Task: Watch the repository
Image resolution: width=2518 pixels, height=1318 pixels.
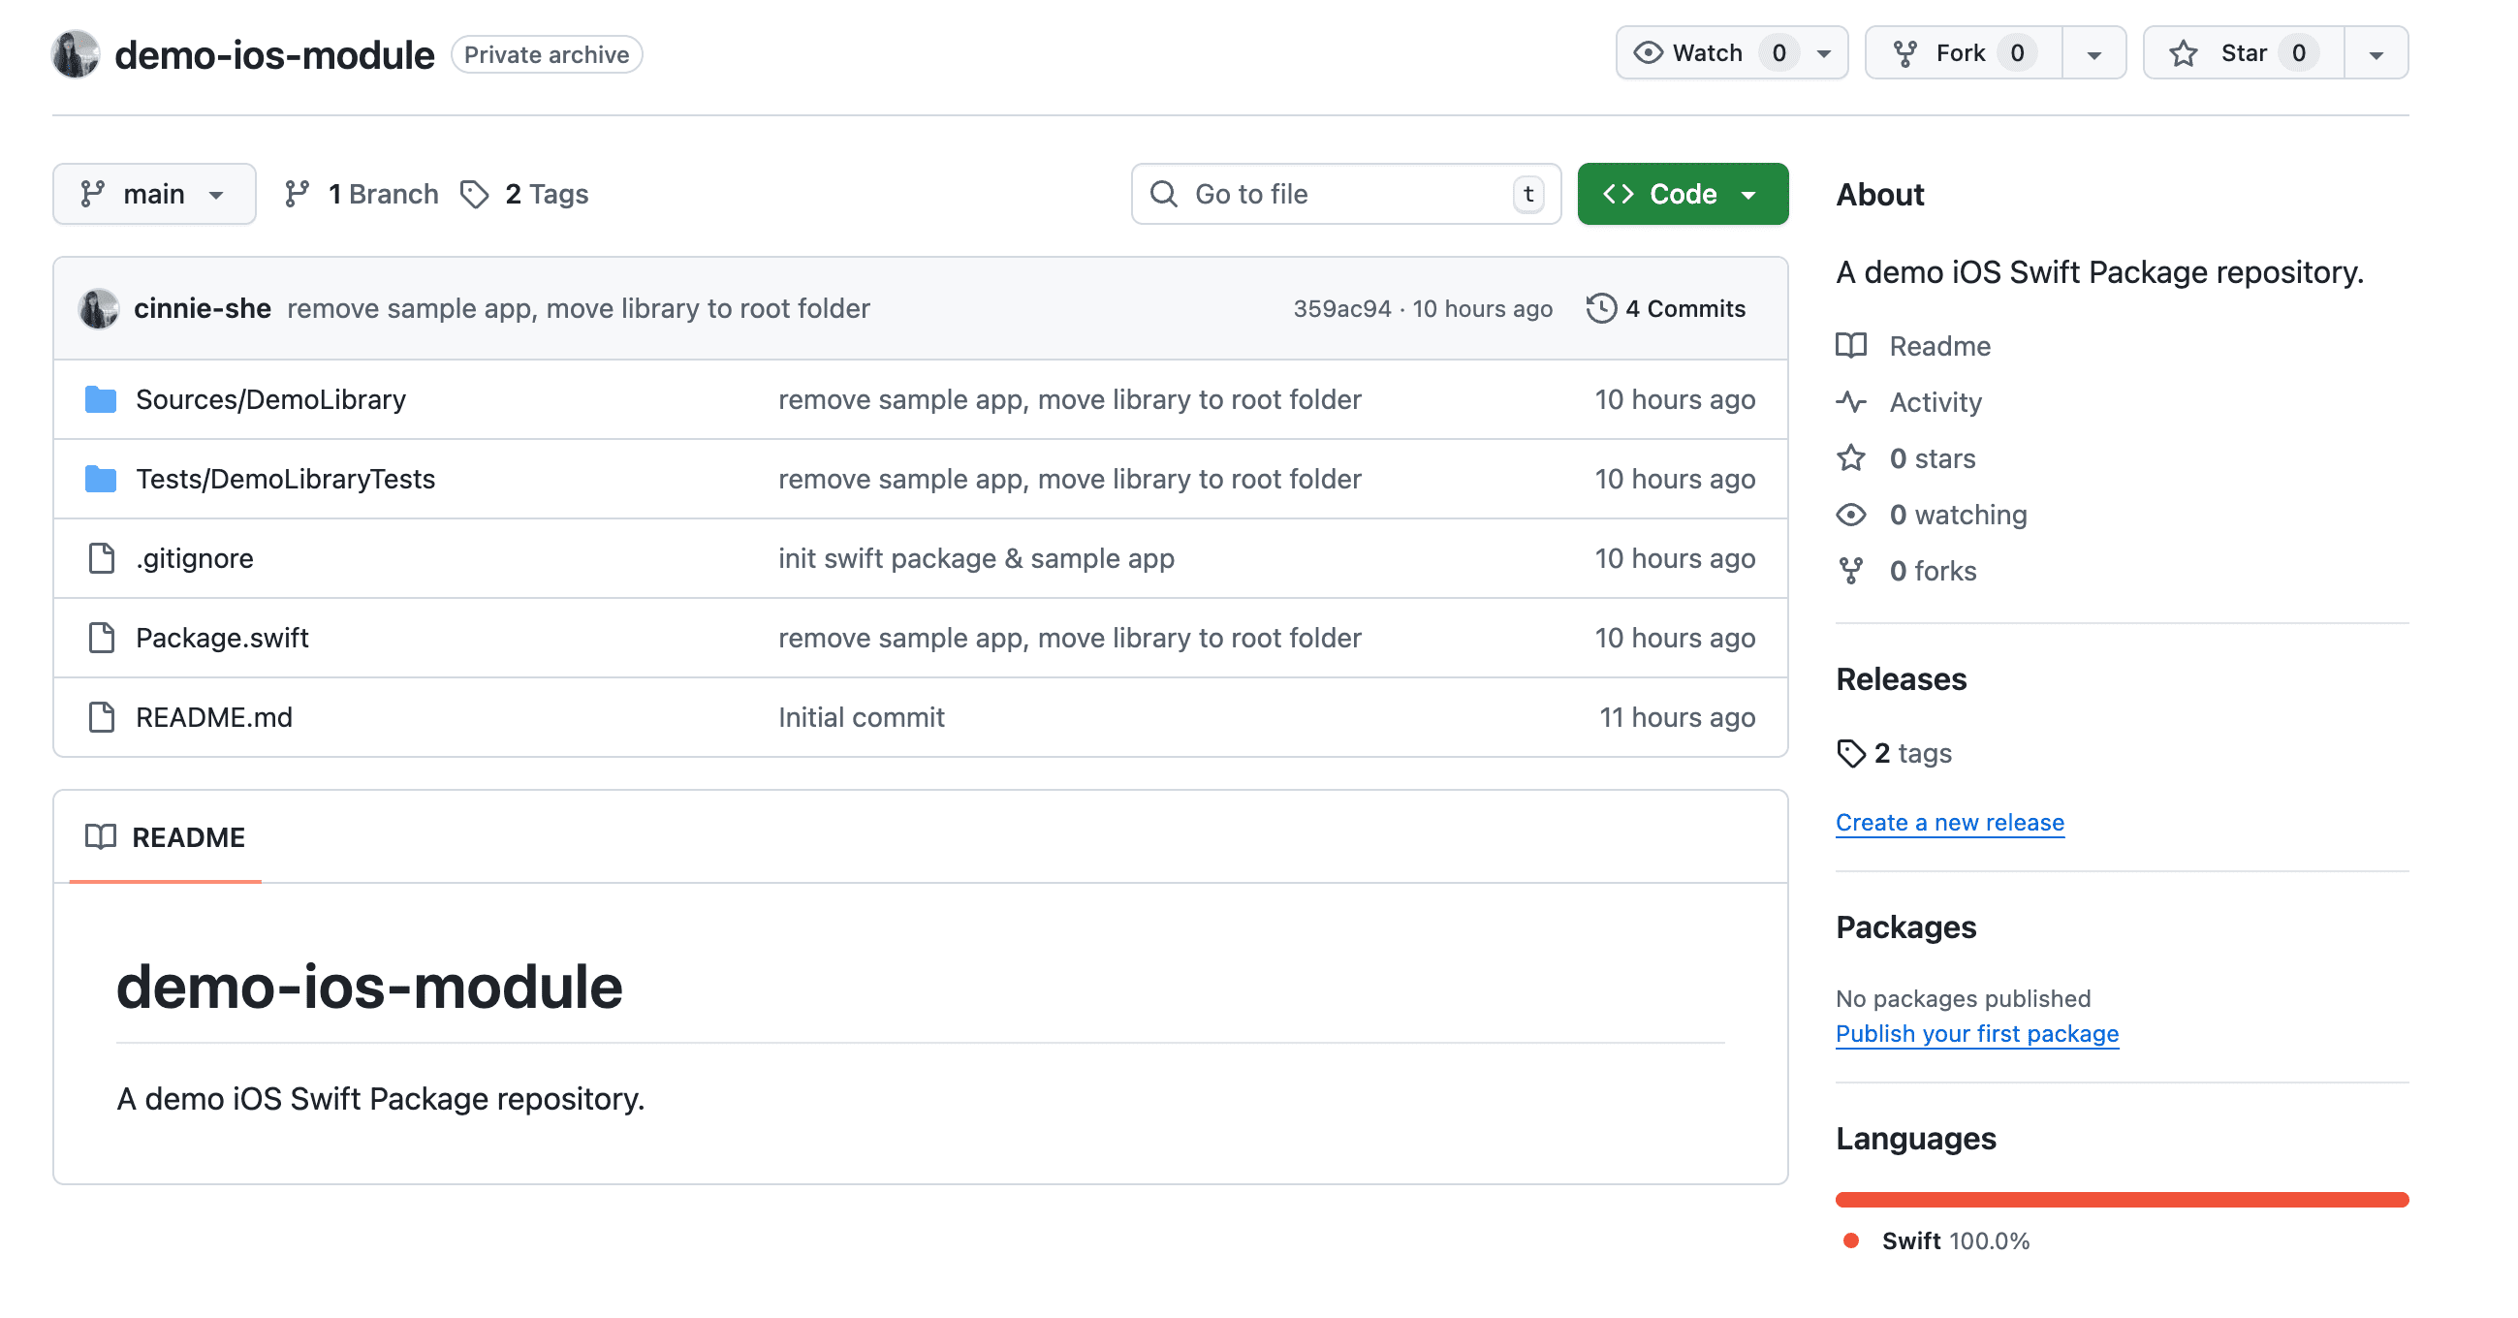Action: tap(1706, 52)
